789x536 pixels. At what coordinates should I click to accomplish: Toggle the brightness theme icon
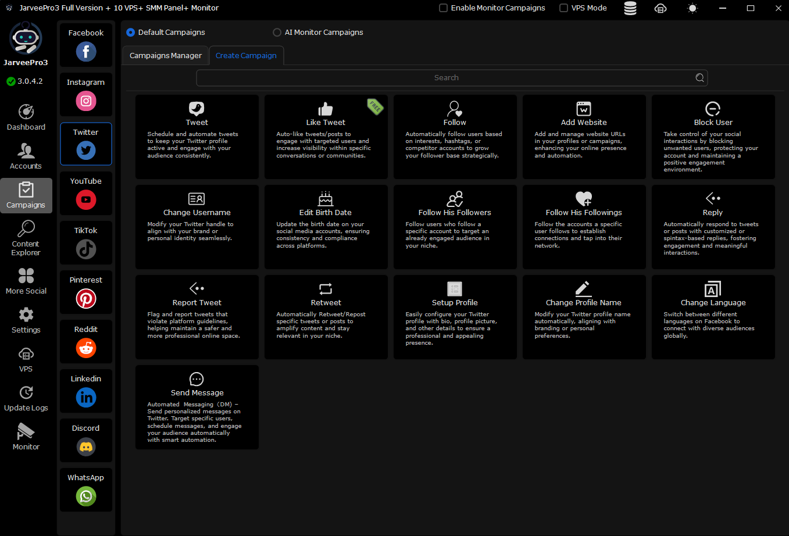692,8
